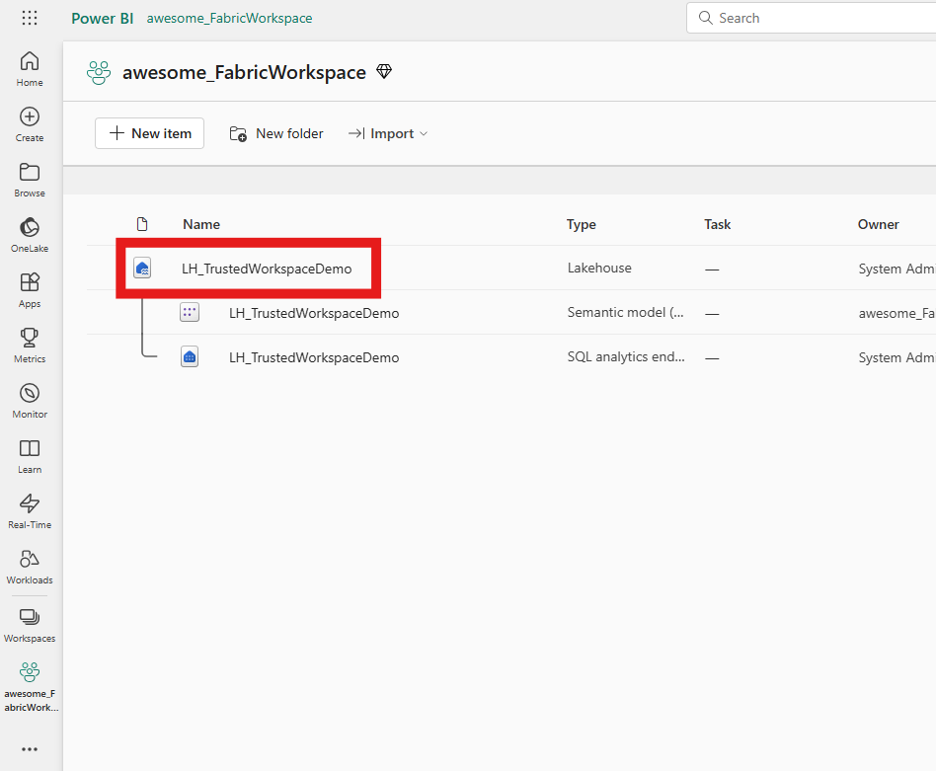
Task: Click the Lakehouse item icon
Action: pyautogui.click(x=142, y=269)
